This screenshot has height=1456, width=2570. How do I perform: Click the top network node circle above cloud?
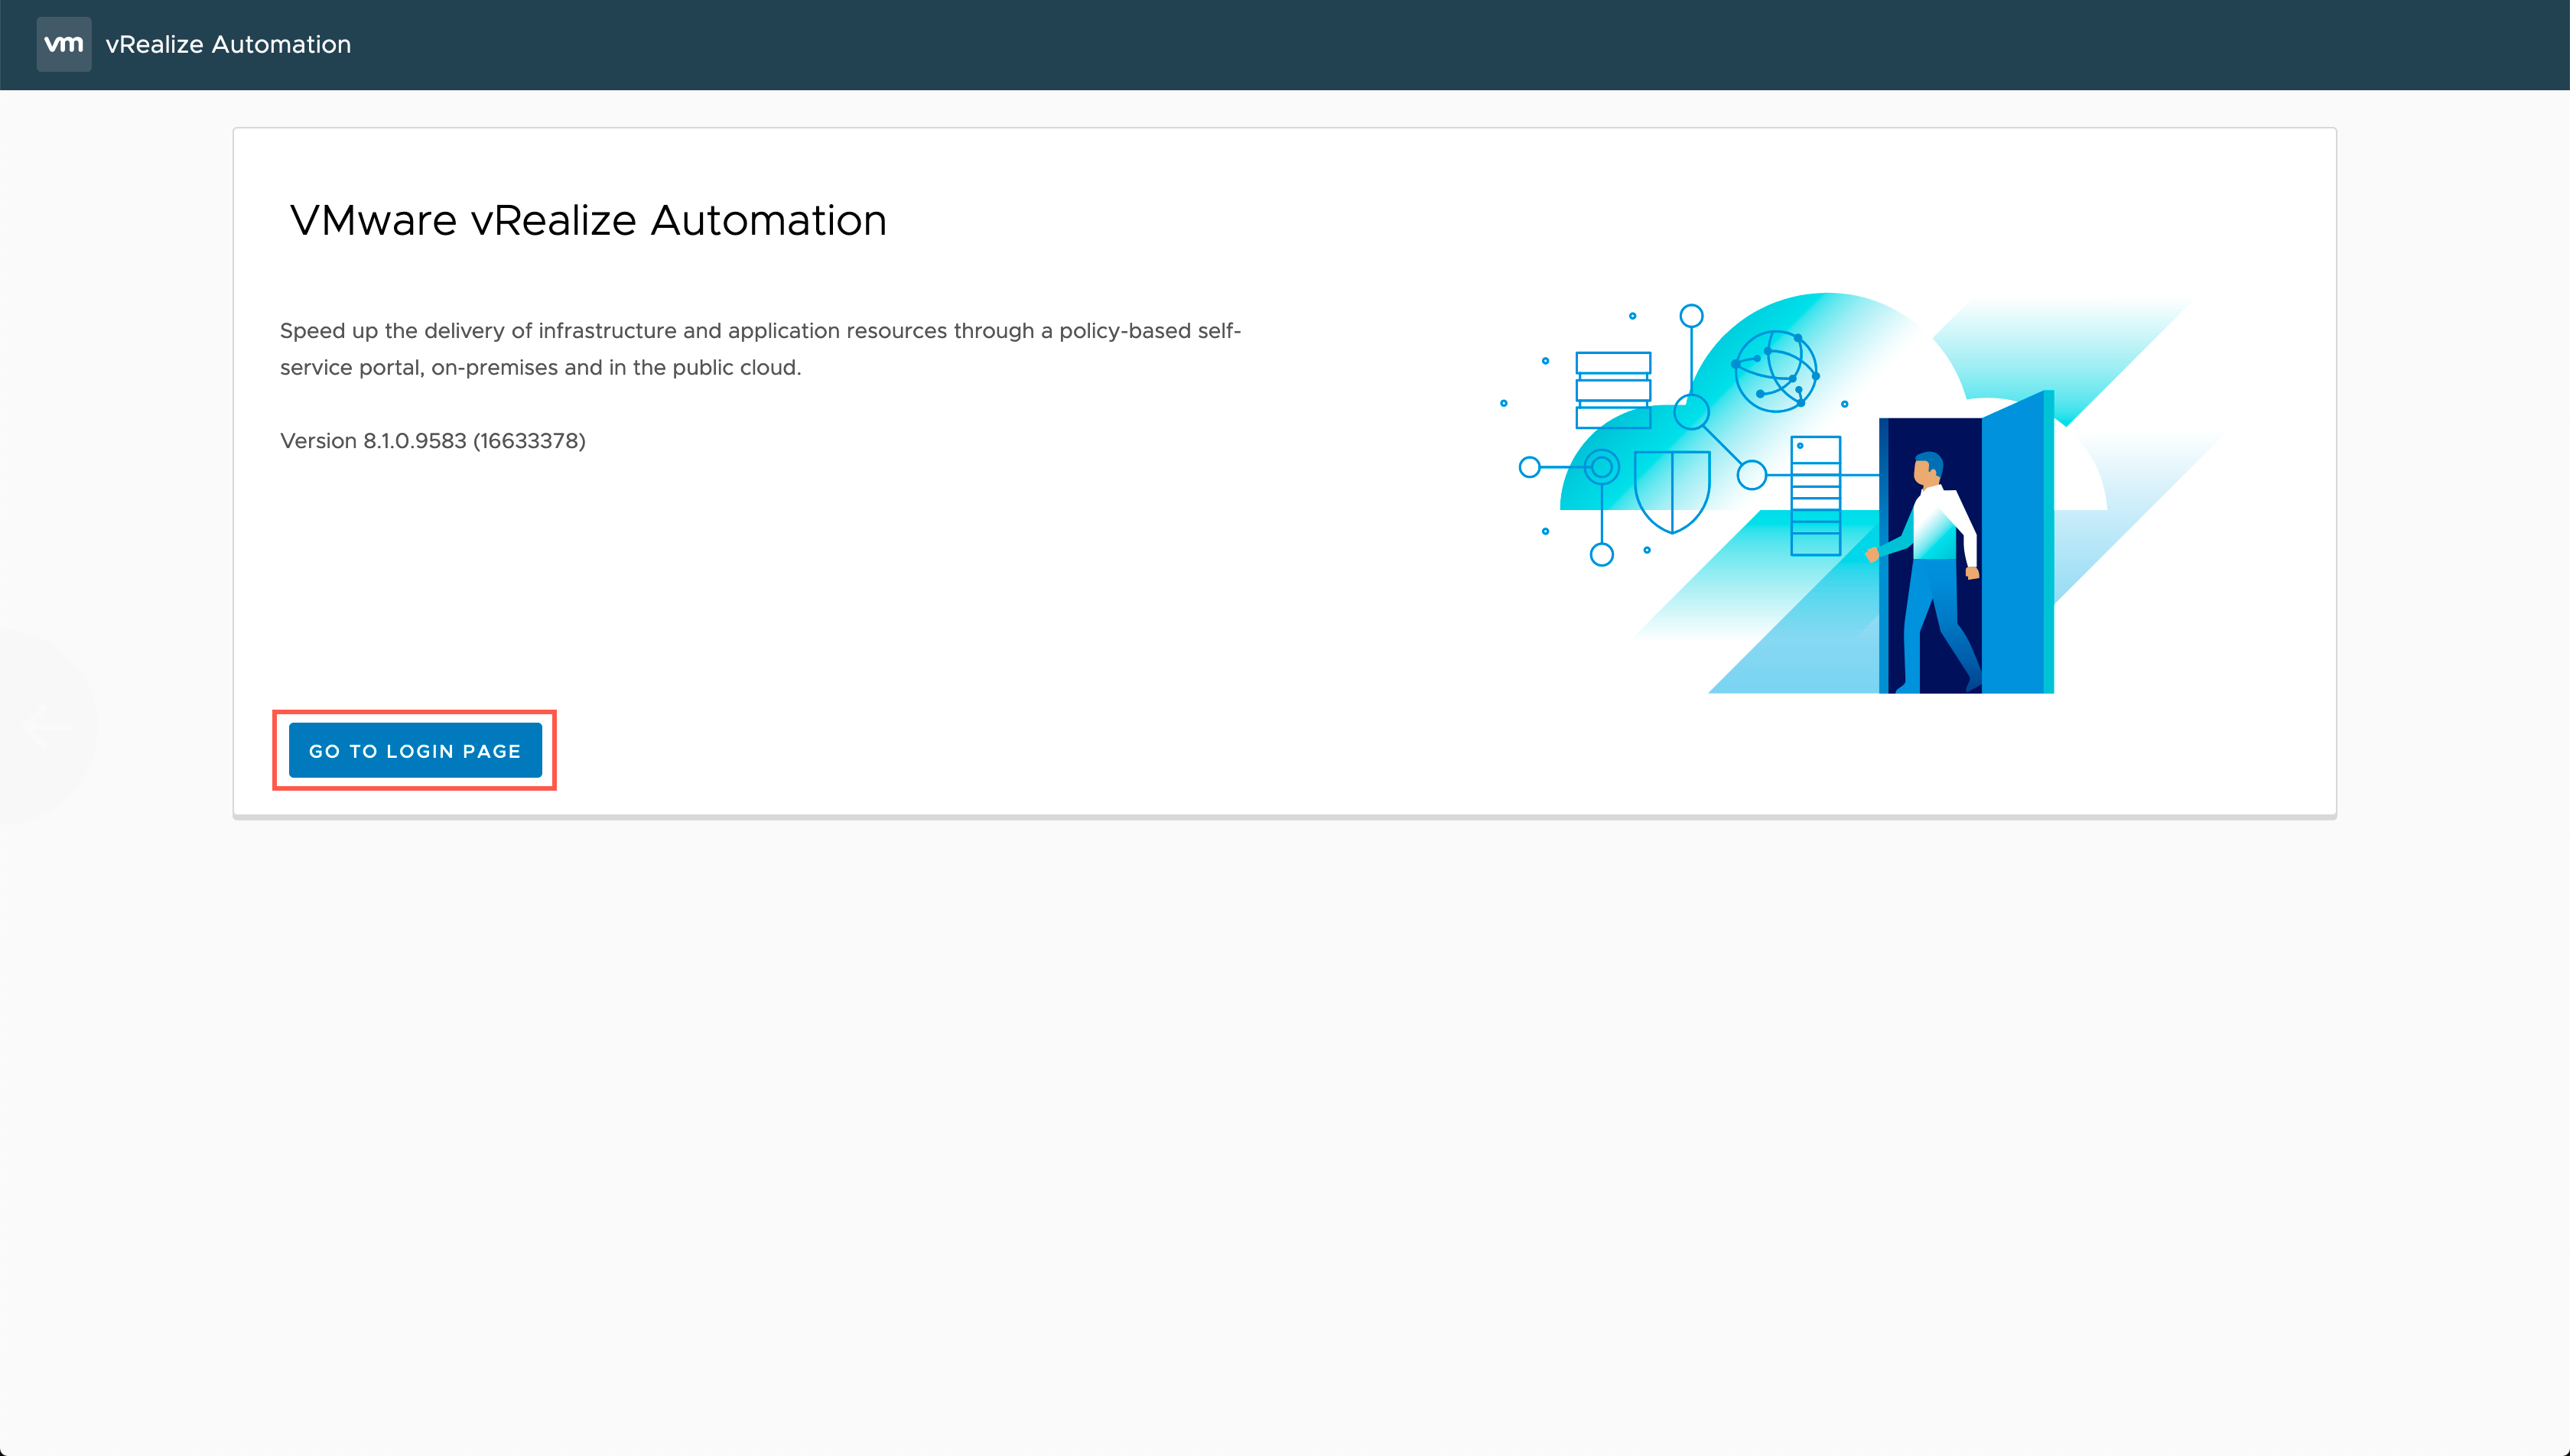1691,316
